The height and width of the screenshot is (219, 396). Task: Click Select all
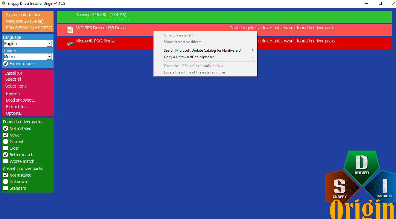(13, 79)
